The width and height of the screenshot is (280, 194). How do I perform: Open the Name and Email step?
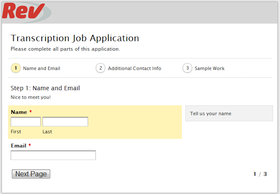[41, 68]
